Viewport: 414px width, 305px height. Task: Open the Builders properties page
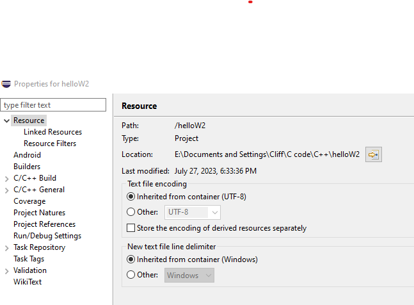pos(27,167)
